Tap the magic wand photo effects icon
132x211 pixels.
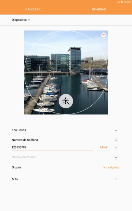click(66, 101)
